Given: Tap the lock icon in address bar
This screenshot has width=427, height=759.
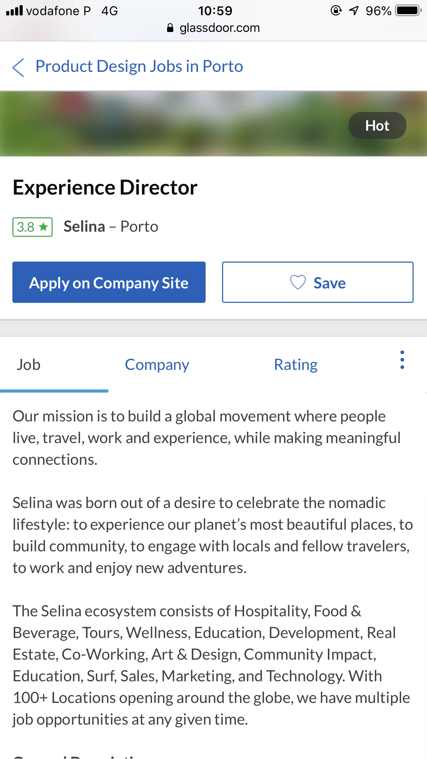Looking at the screenshot, I should click(170, 28).
